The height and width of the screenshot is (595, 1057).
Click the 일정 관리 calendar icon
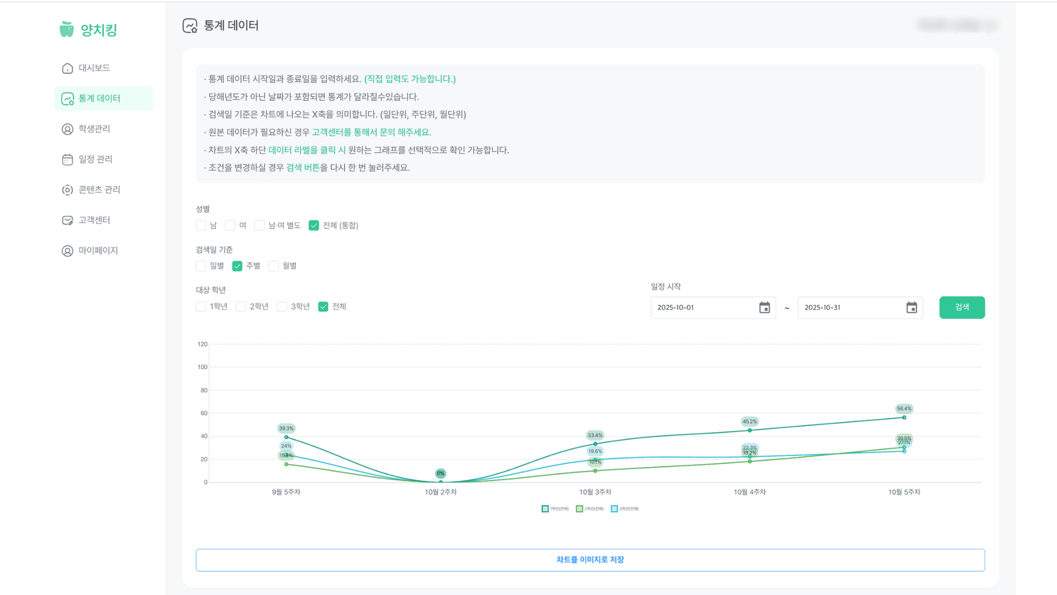[x=67, y=159]
